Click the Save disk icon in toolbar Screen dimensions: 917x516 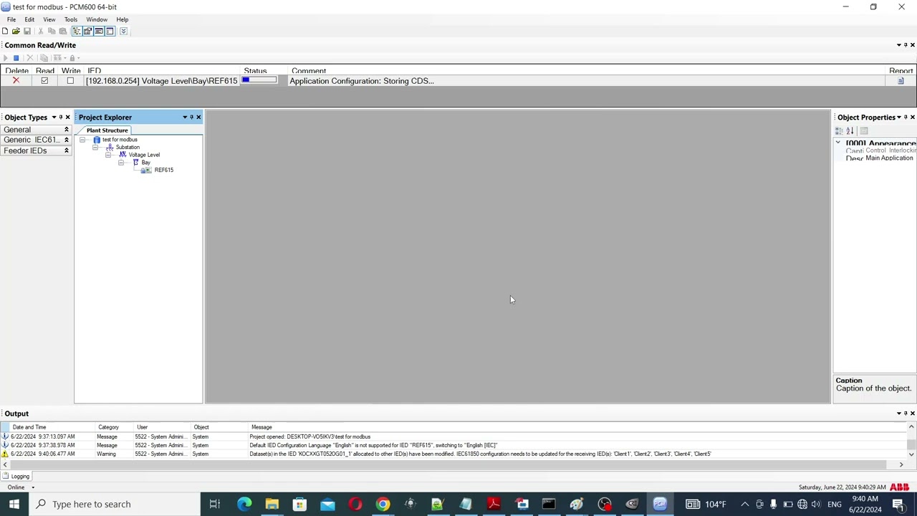click(27, 31)
